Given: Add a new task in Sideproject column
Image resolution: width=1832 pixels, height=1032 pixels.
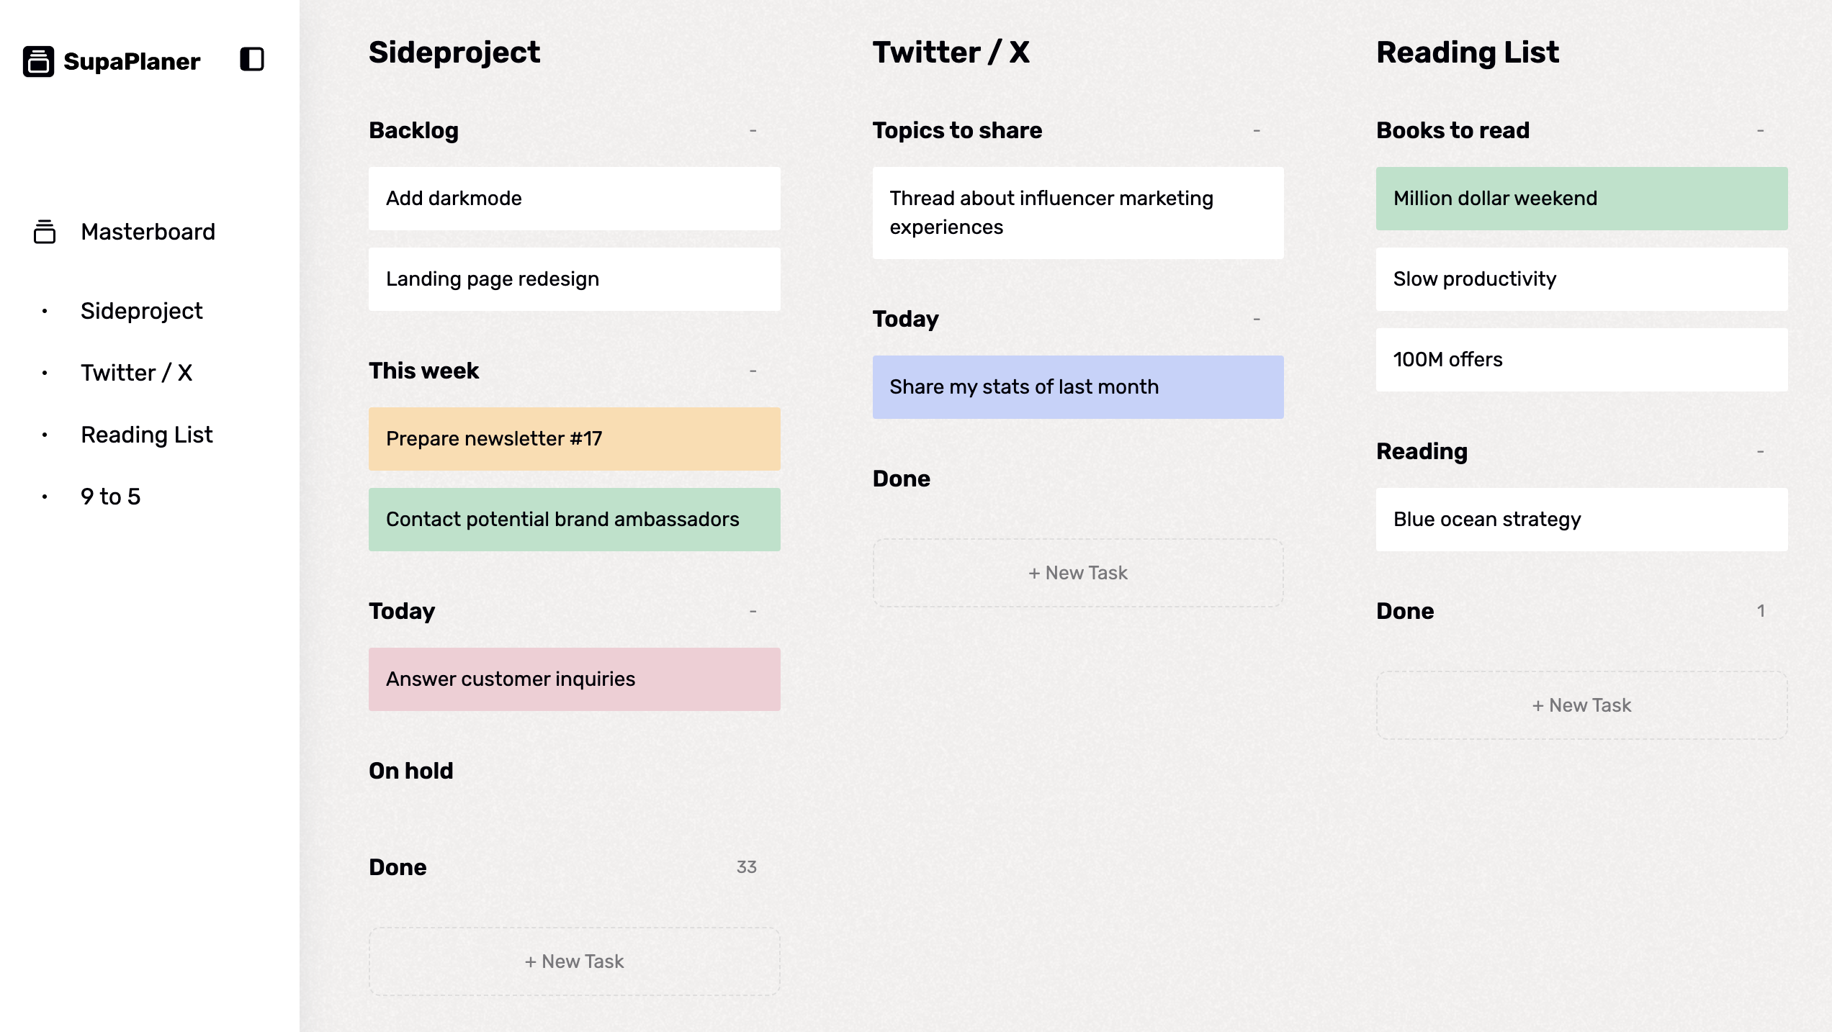Looking at the screenshot, I should pos(575,961).
